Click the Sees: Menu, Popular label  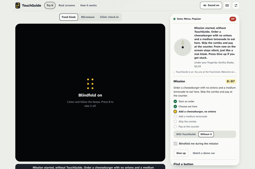(189, 19)
